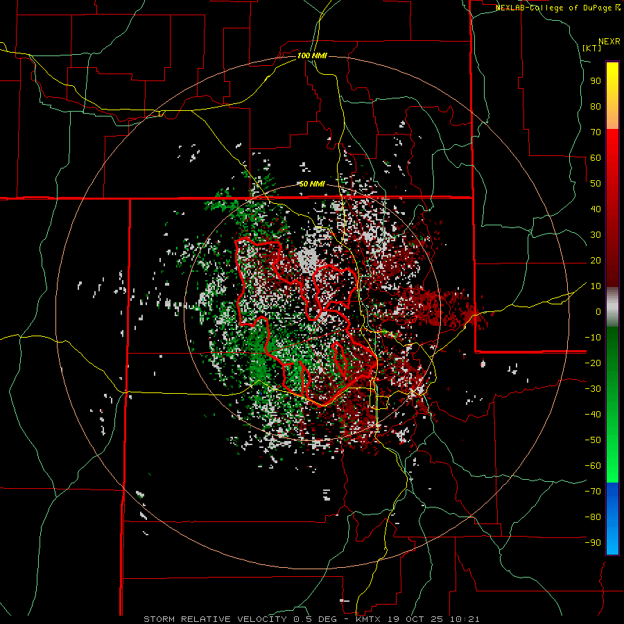This screenshot has width=624, height=624.
Task: Click the -20 value on the velocity scale
Action: coord(593,363)
